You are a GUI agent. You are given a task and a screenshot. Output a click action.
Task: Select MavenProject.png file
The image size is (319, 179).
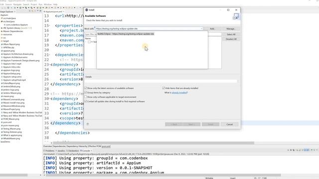[11, 109]
